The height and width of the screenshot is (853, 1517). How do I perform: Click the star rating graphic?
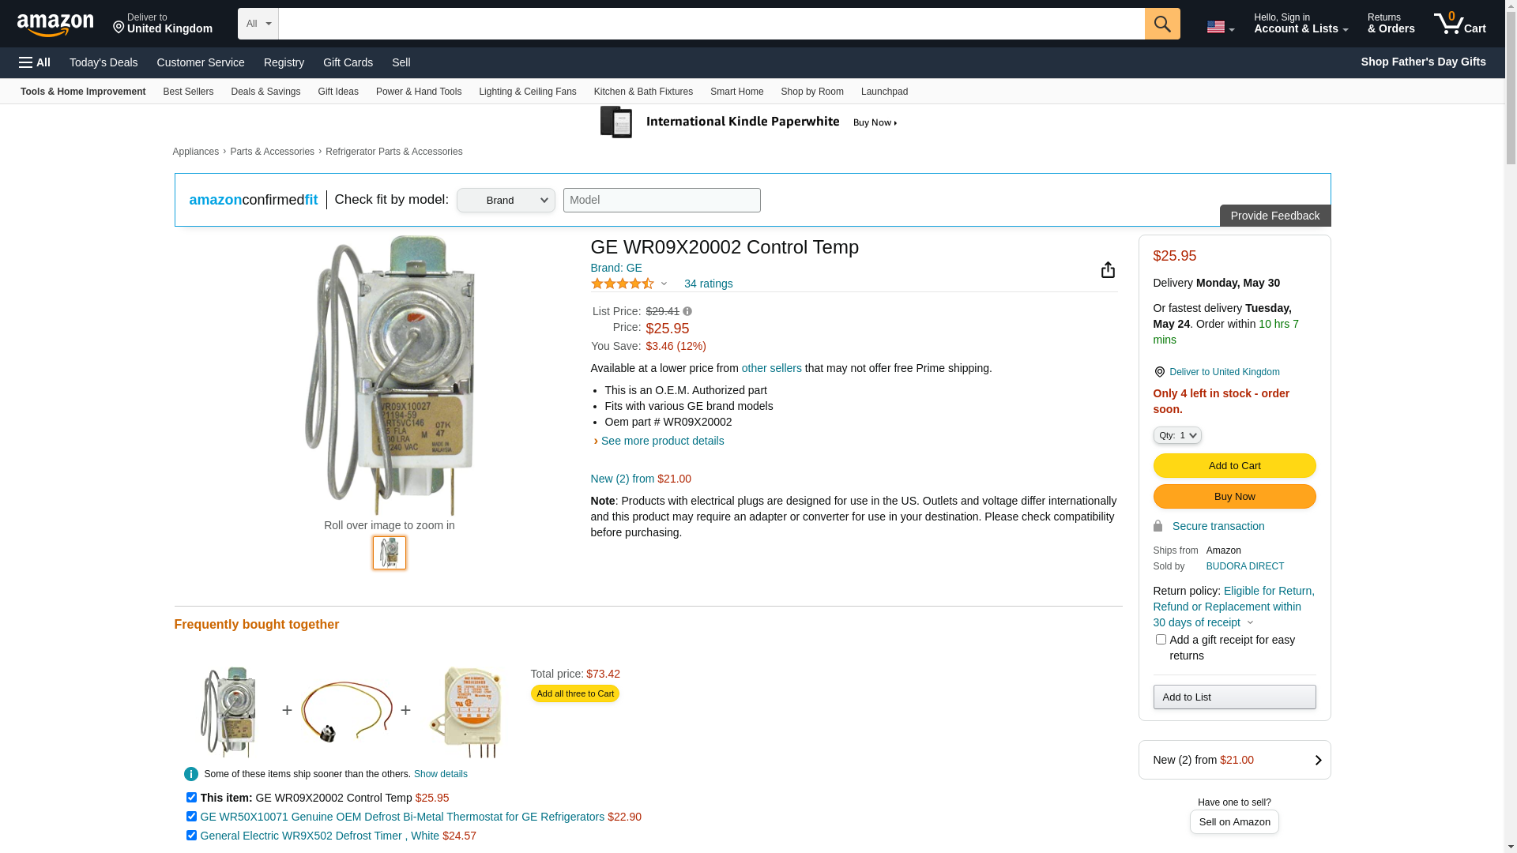tap(623, 284)
